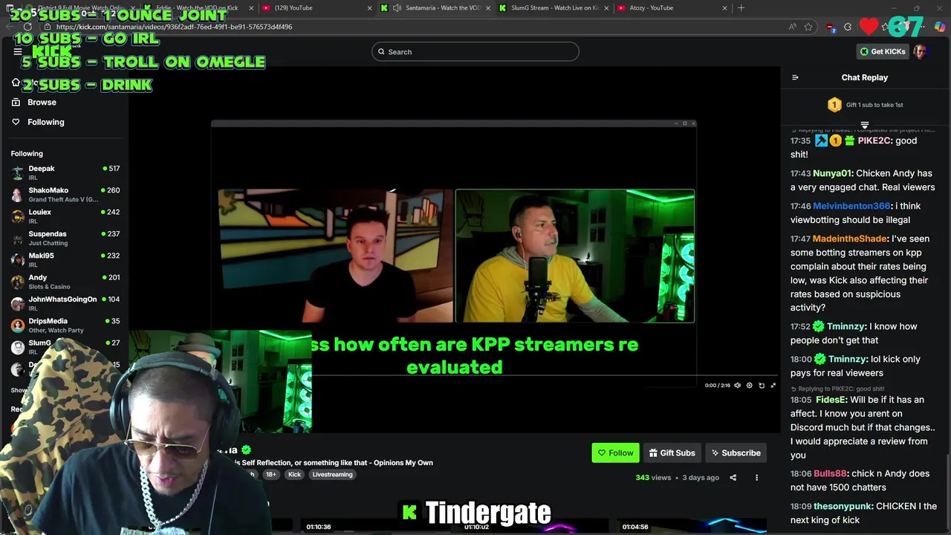This screenshot has width=951, height=535.
Task: Click thesonypunk username in chat
Action: 842,506
